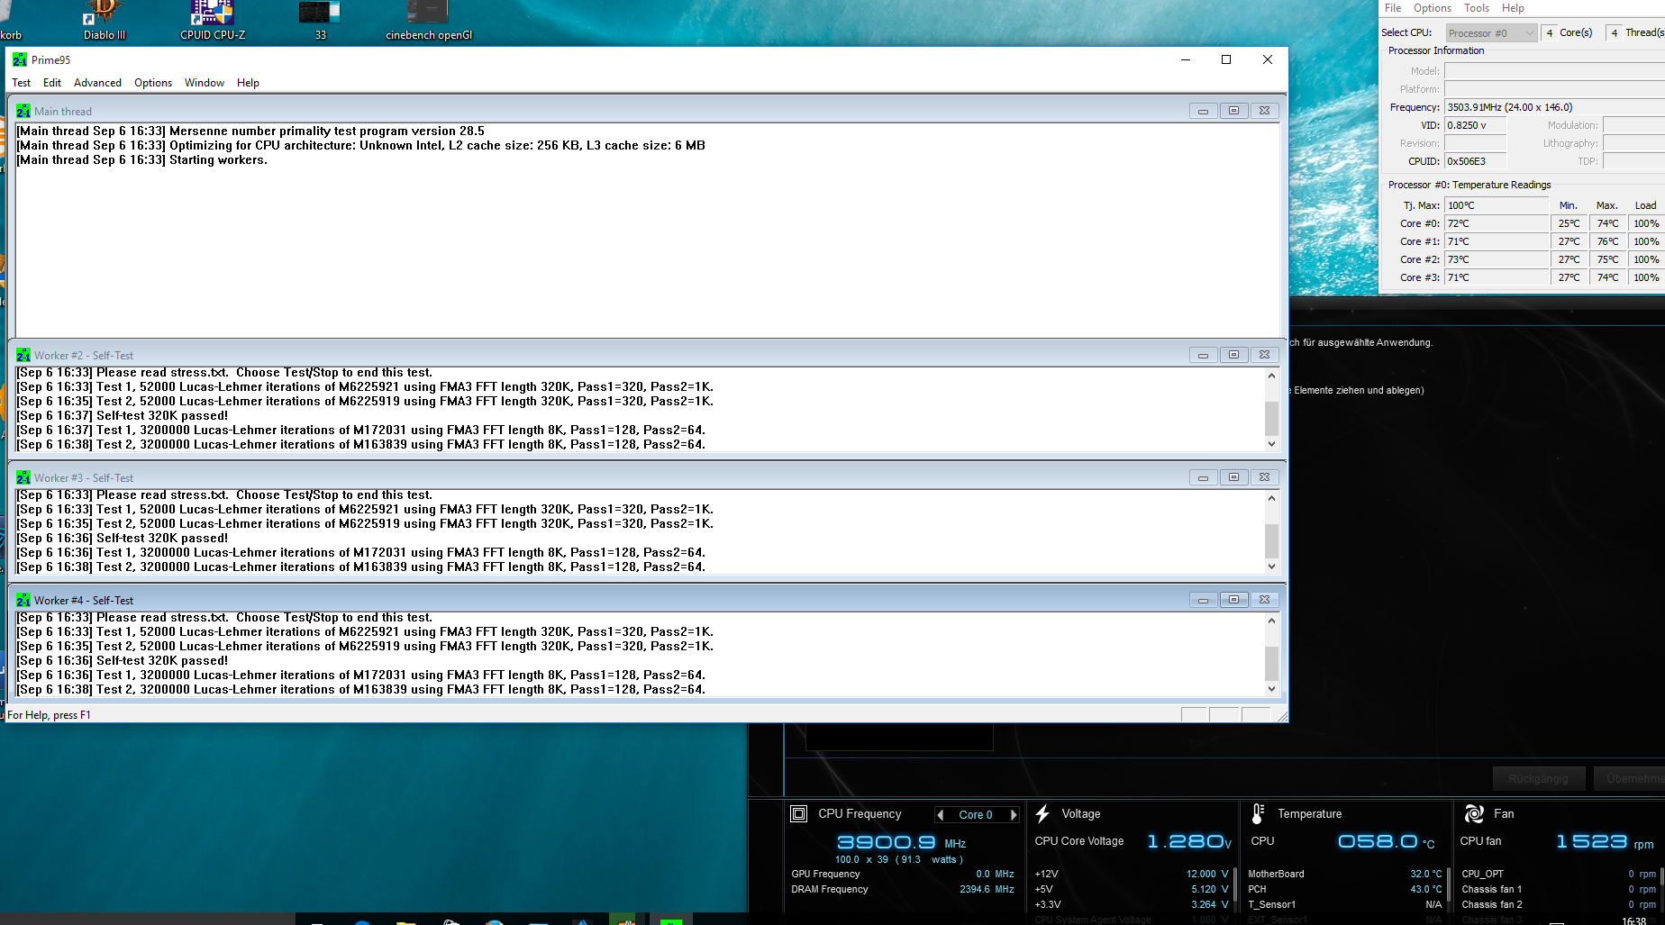Open the Prime95 Advanced menu

(97, 83)
